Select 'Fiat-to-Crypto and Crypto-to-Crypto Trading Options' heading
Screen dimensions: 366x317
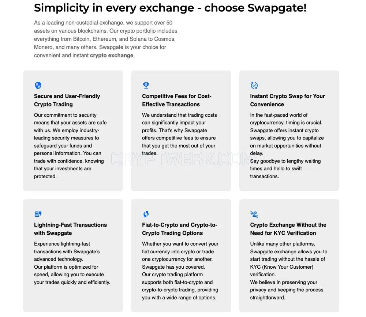[x=179, y=229]
